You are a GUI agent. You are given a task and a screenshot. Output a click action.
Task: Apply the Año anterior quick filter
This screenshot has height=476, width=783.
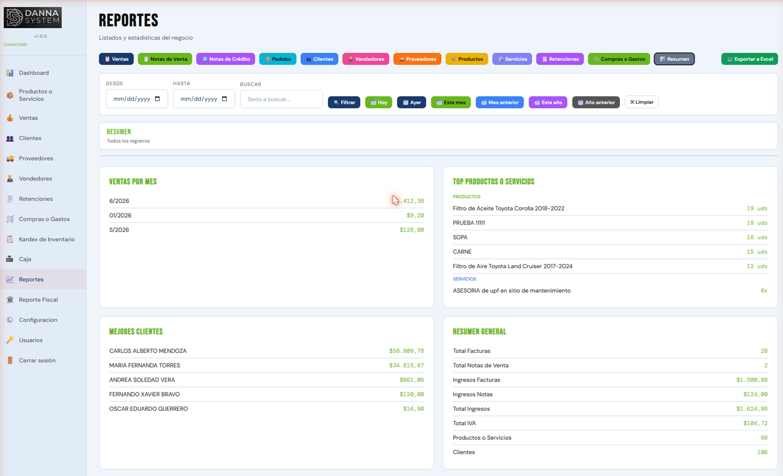point(596,102)
